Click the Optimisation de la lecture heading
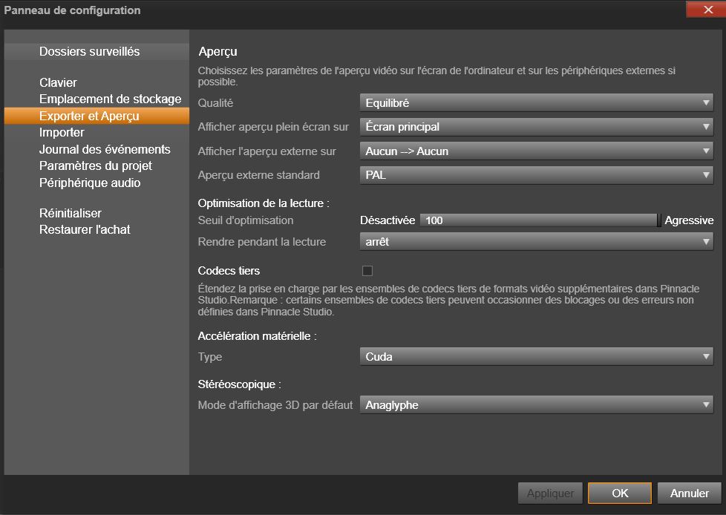The width and height of the screenshot is (726, 515). tap(264, 203)
